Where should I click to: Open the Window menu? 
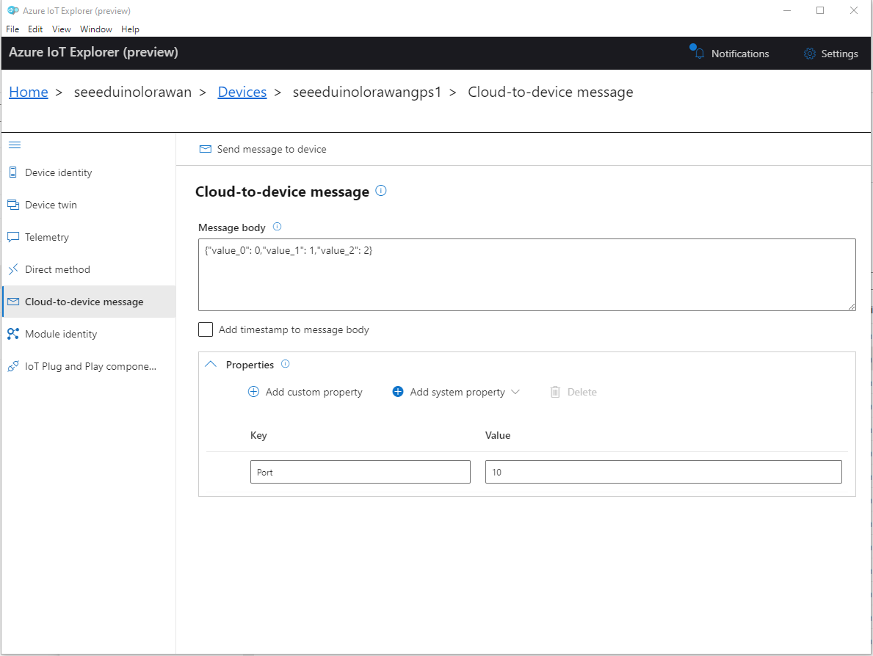click(x=96, y=29)
